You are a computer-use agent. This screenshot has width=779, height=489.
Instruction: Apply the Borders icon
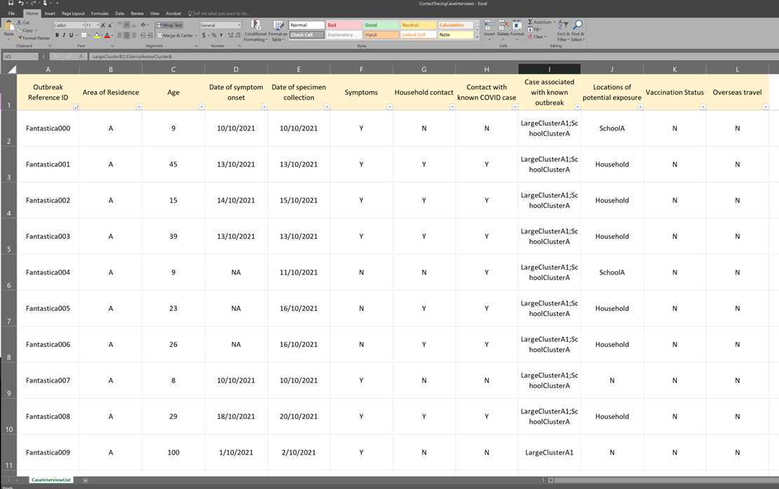point(84,35)
